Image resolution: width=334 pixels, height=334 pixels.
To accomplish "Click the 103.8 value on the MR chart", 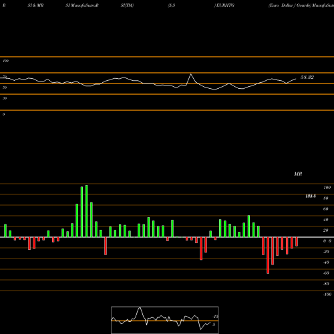I will pyautogui.click(x=311, y=196).
